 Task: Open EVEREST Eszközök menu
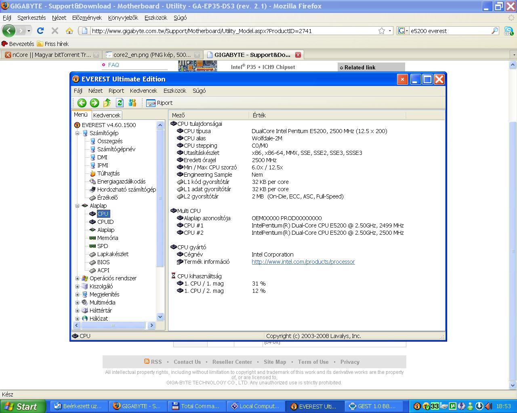[x=174, y=91]
